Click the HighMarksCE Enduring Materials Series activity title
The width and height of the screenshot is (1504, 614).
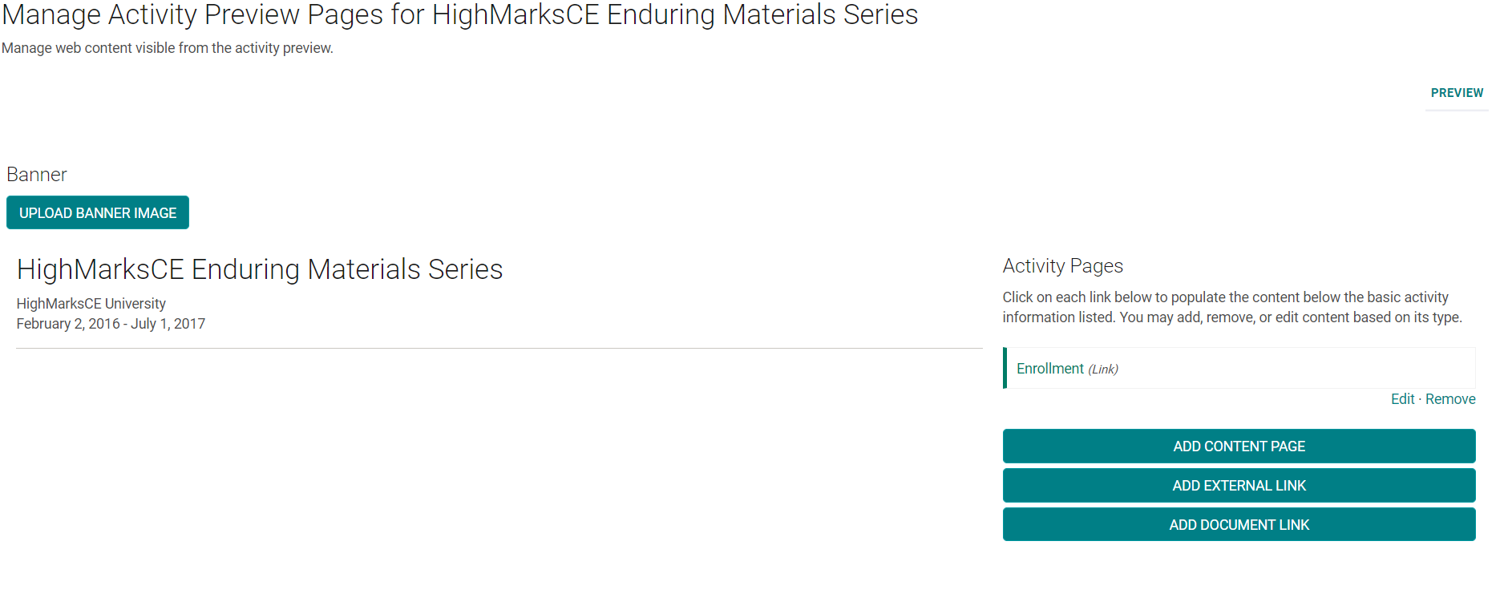click(260, 269)
